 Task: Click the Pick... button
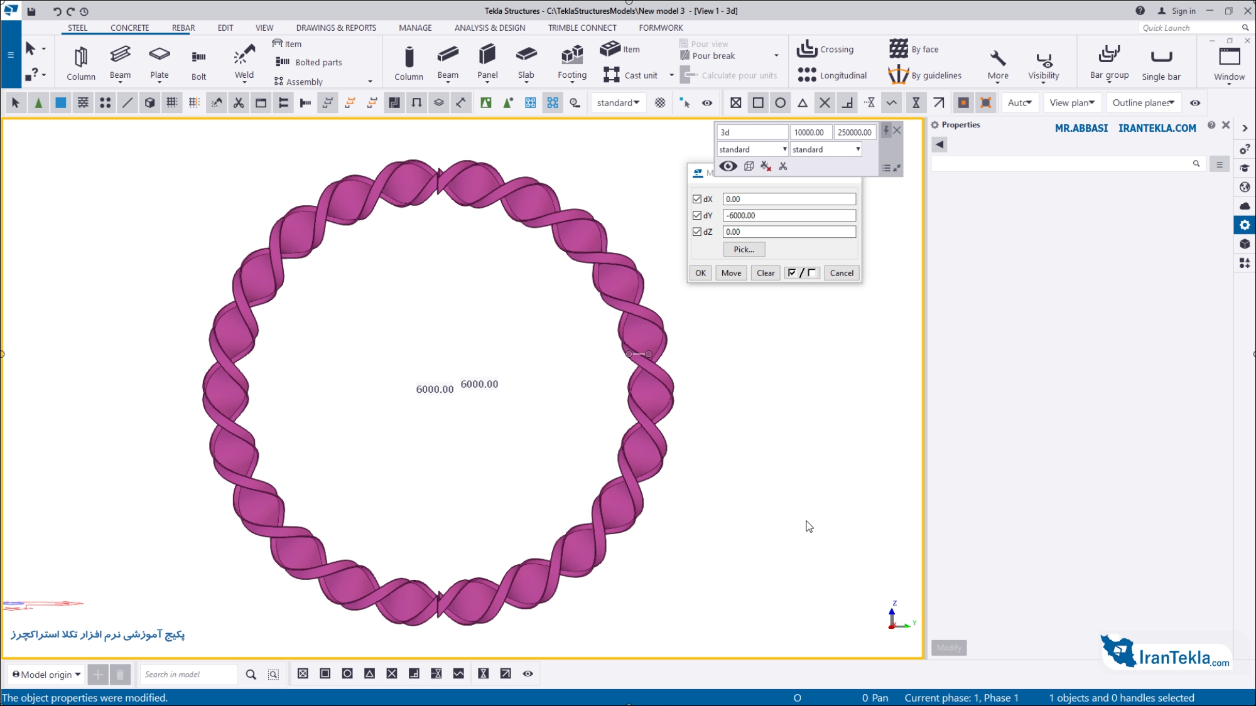point(744,249)
